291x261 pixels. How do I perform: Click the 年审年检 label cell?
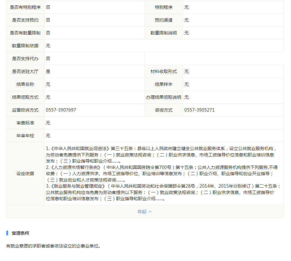(25, 136)
